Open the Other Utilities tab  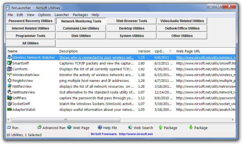pos(182,36)
